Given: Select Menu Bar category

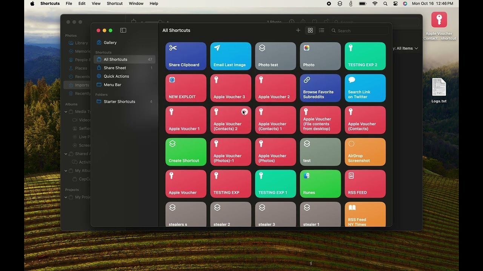Looking at the screenshot, I should (x=112, y=85).
